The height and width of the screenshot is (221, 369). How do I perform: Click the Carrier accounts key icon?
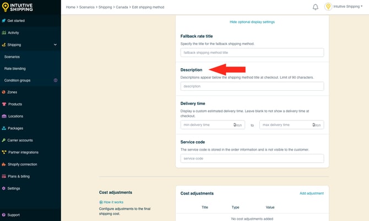tap(3, 140)
